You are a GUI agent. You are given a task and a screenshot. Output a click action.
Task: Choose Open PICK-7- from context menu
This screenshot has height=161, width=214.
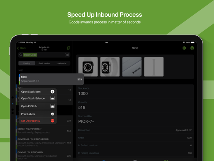pyautogui.click(x=38, y=106)
